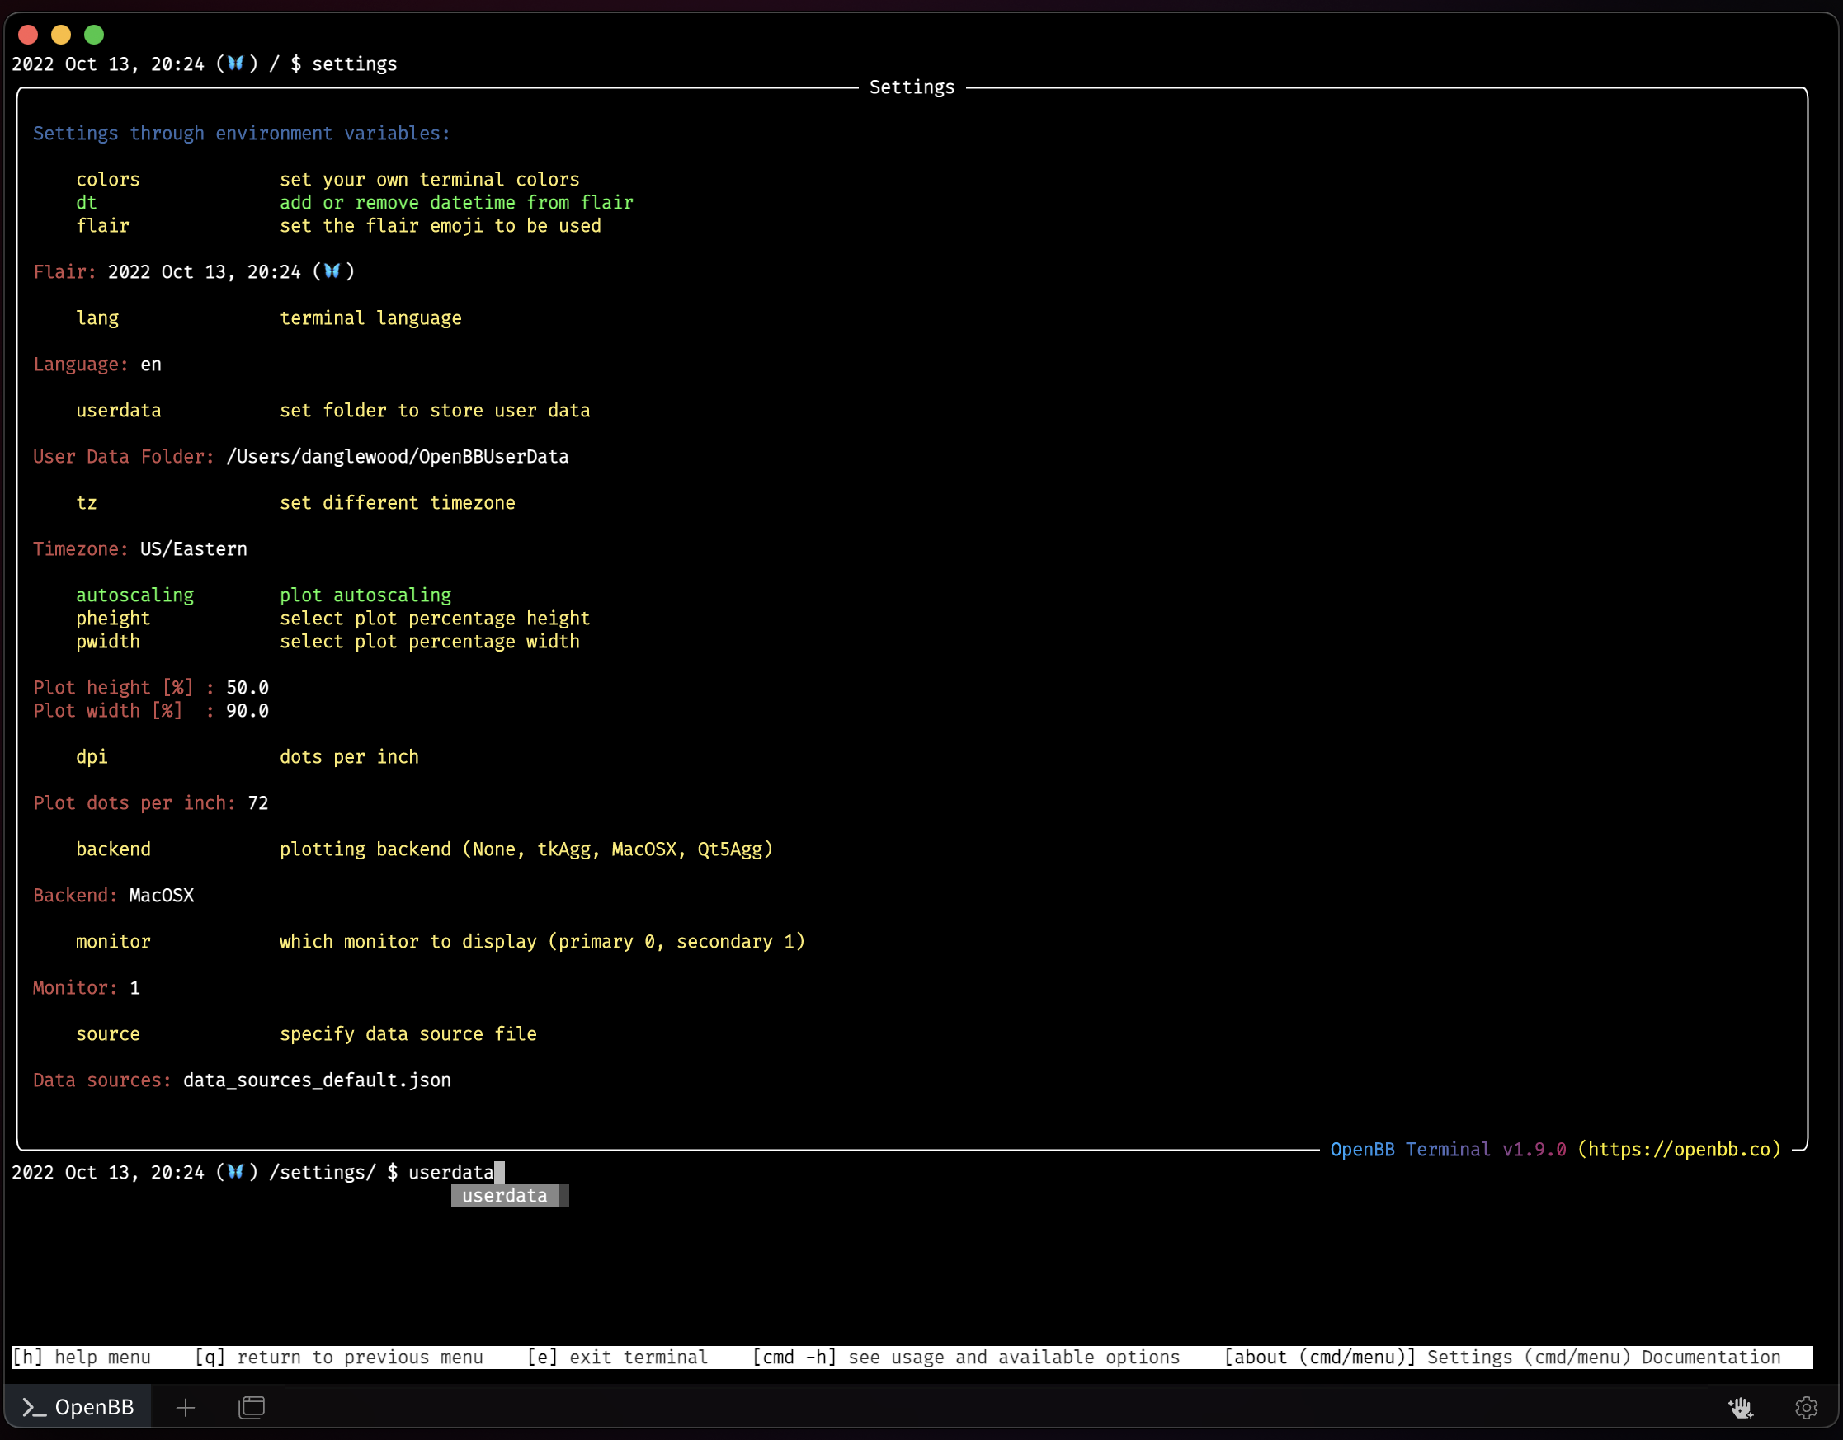Click the 'pwidth' command name
Image resolution: width=1843 pixels, height=1440 pixels.
[108, 641]
